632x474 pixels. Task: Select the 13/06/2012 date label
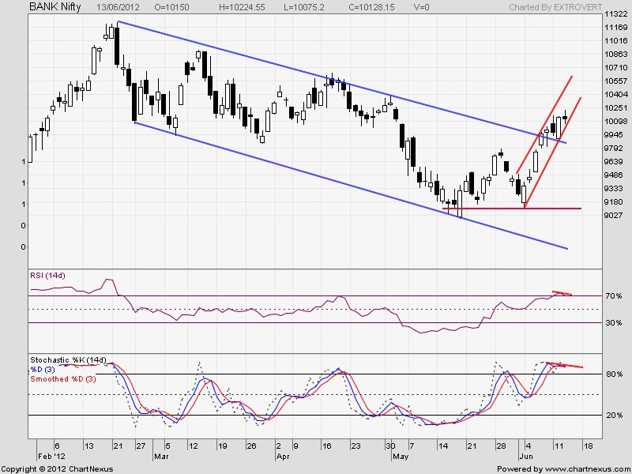[x=118, y=7]
